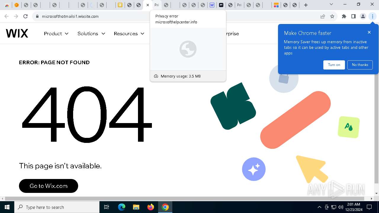
Task: Share this page using address bar icon
Action: (323, 16)
